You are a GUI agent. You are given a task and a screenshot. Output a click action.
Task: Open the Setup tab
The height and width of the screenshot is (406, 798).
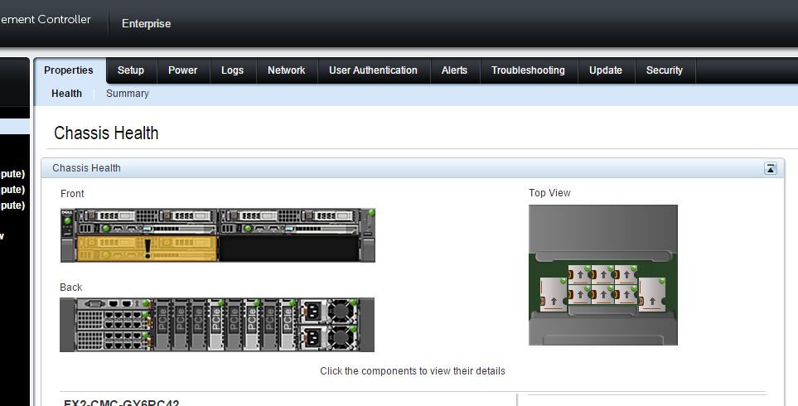tap(131, 70)
